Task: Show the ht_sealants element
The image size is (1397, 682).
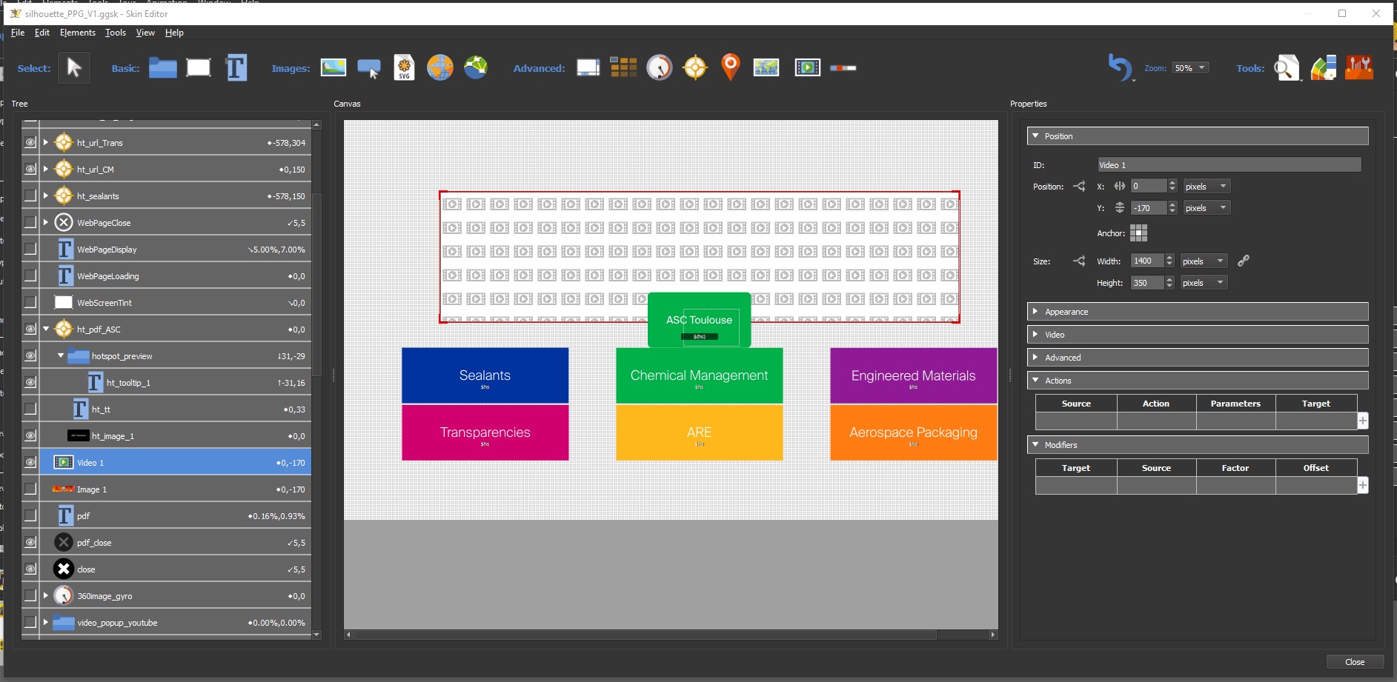Action: point(30,196)
